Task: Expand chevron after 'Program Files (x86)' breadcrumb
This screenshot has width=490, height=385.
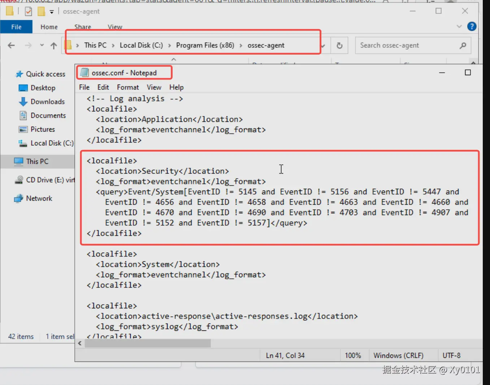Action: pyautogui.click(x=241, y=46)
